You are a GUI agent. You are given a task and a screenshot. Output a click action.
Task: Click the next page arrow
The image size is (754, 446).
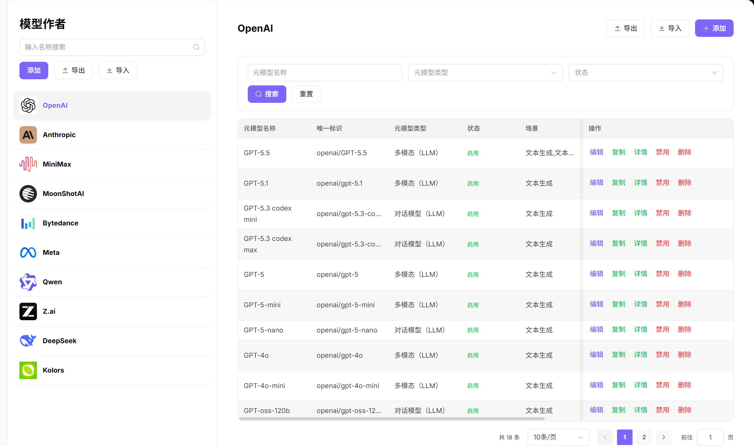664,437
